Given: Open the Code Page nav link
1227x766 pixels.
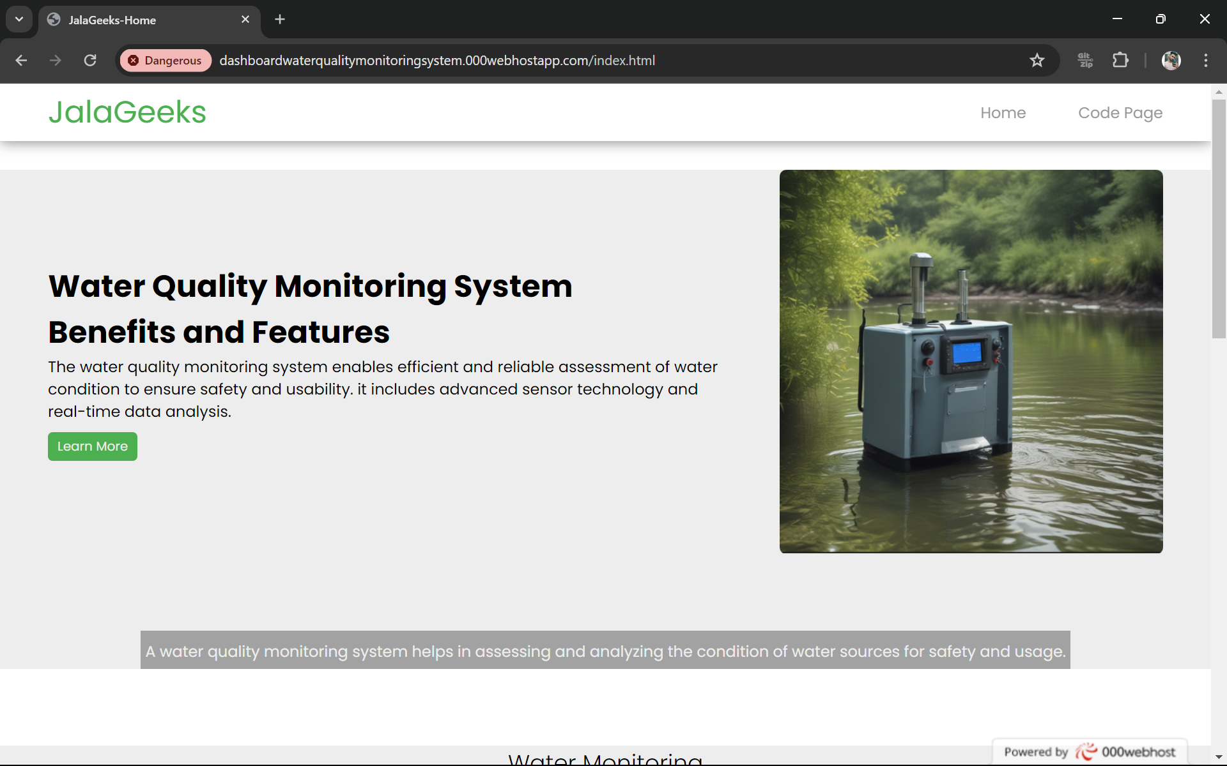Looking at the screenshot, I should 1120,113.
